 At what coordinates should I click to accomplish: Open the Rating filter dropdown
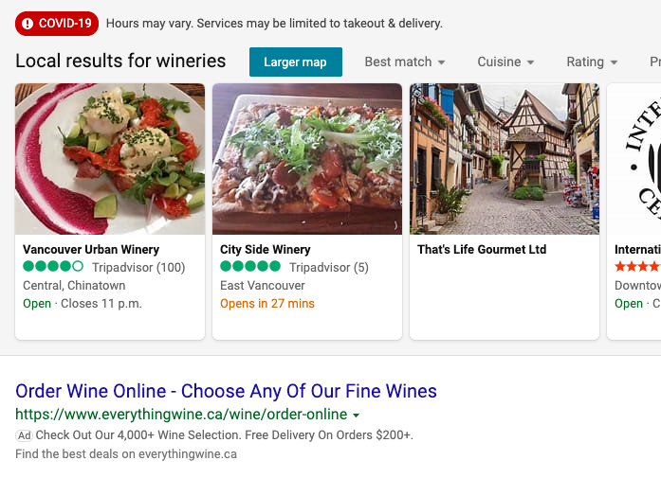(592, 62)
